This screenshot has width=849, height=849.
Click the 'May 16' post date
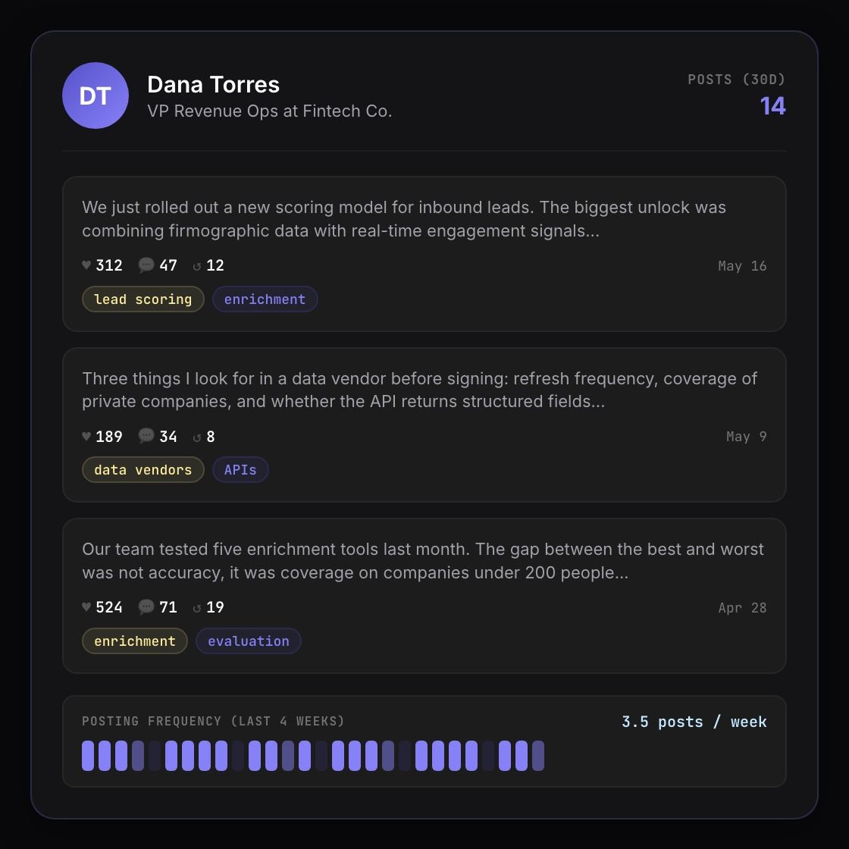coord(742,266)
